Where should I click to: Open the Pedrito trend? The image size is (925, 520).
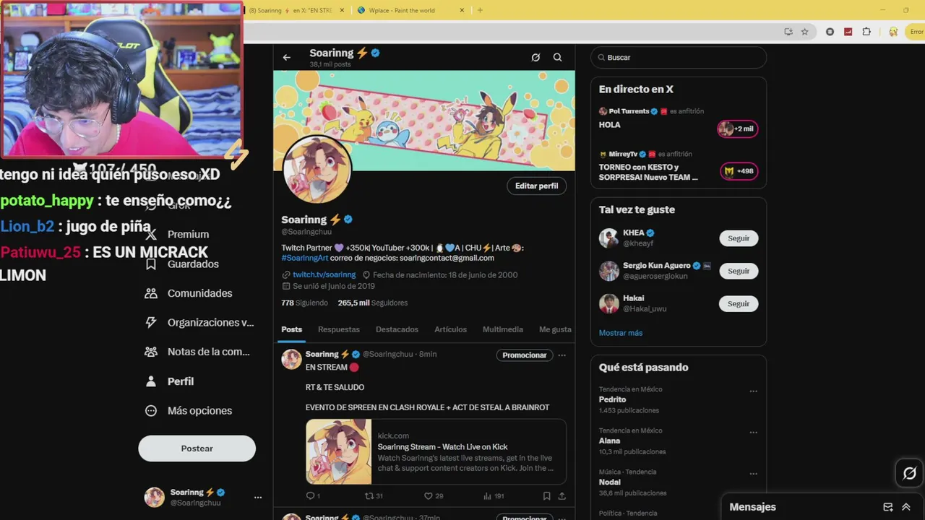(x=612, y=399)
